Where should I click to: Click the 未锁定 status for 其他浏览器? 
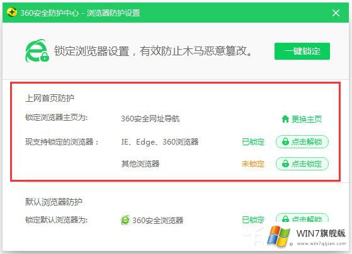point(253,164)
